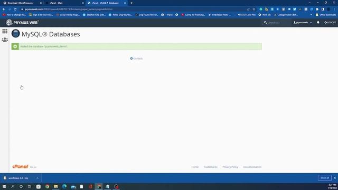Reload the page with the refresh icon
338x190 pixels.
click(x=15, y=9)
